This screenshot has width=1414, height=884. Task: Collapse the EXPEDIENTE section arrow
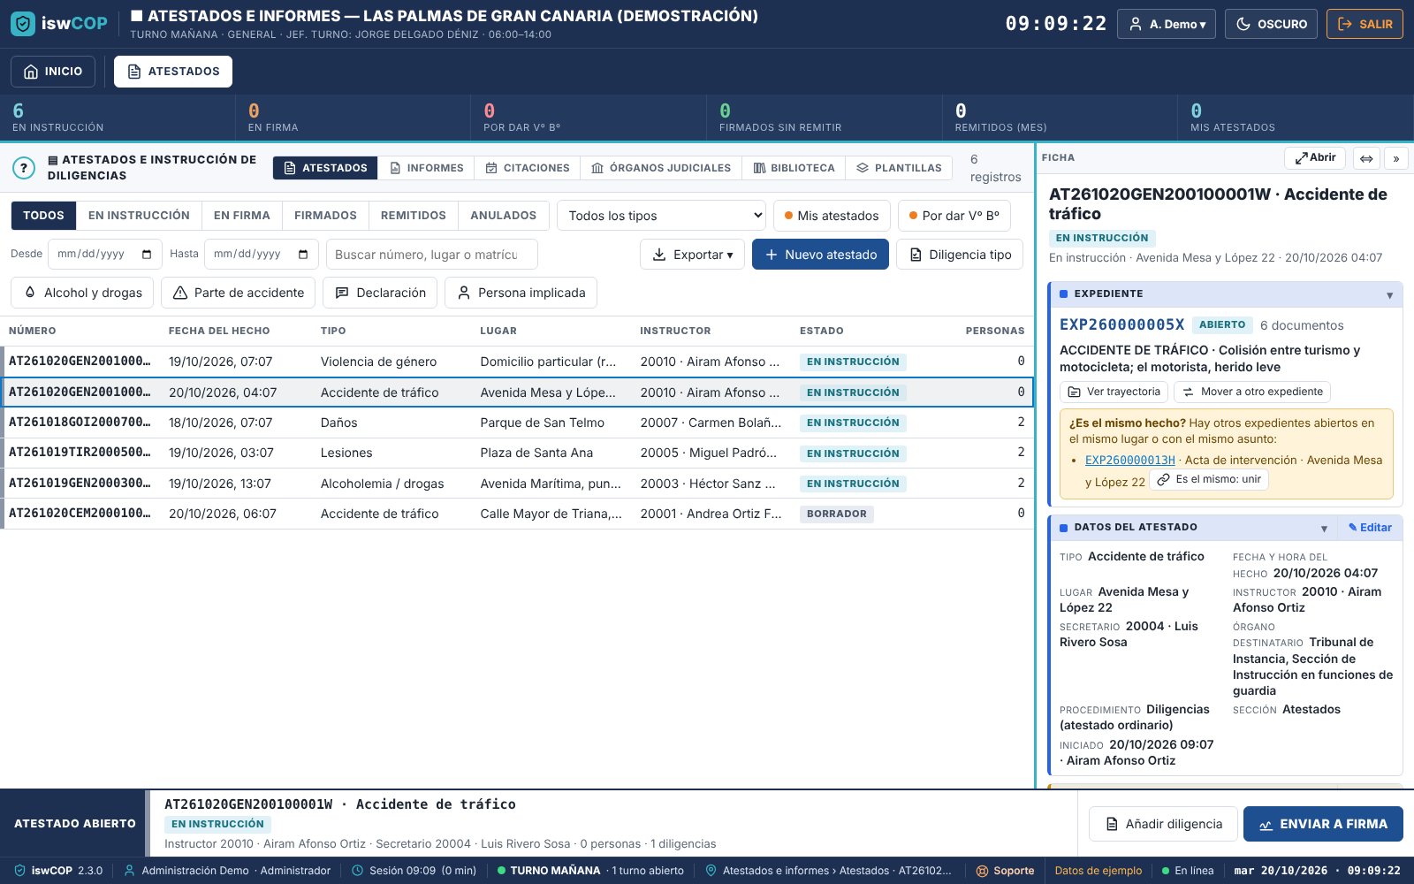tap(1389, 295)
